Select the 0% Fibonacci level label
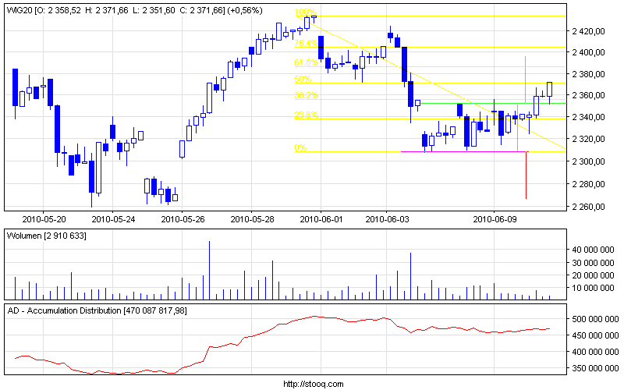The width and height of the screenshot is (624, 390). pos(300,147)
